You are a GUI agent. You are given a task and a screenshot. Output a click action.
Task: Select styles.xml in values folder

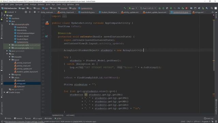pyautogui.click(x=20, y=86)
